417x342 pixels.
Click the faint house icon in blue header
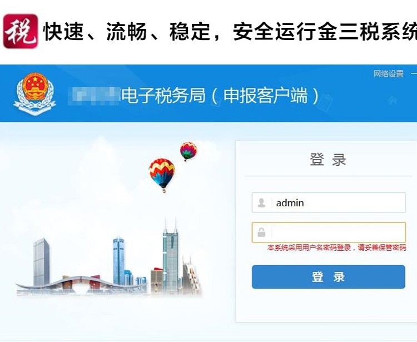[x=393, y=100]
